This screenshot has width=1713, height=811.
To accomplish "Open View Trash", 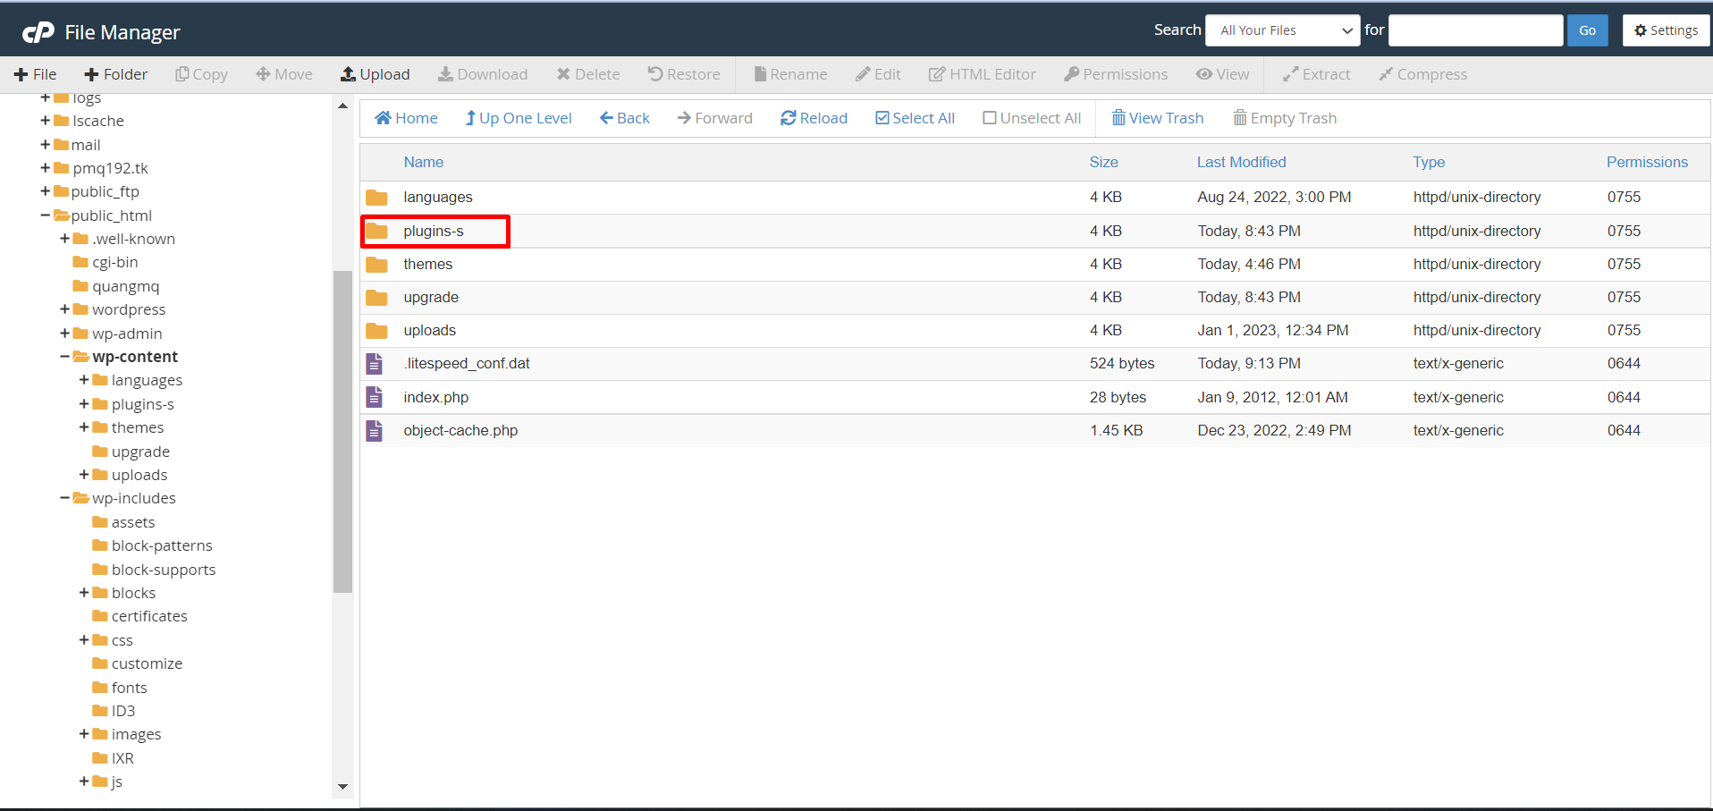I will click(1157, 118).
